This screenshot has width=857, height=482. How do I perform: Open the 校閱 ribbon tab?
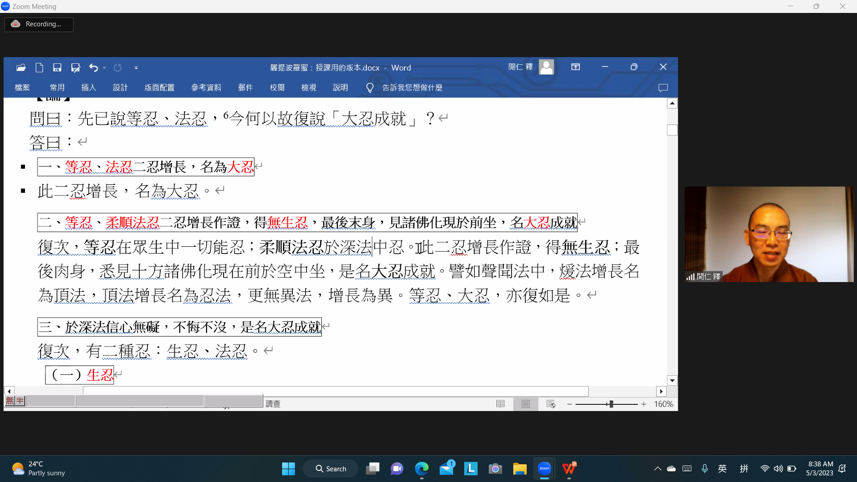[x=277, y=88]
